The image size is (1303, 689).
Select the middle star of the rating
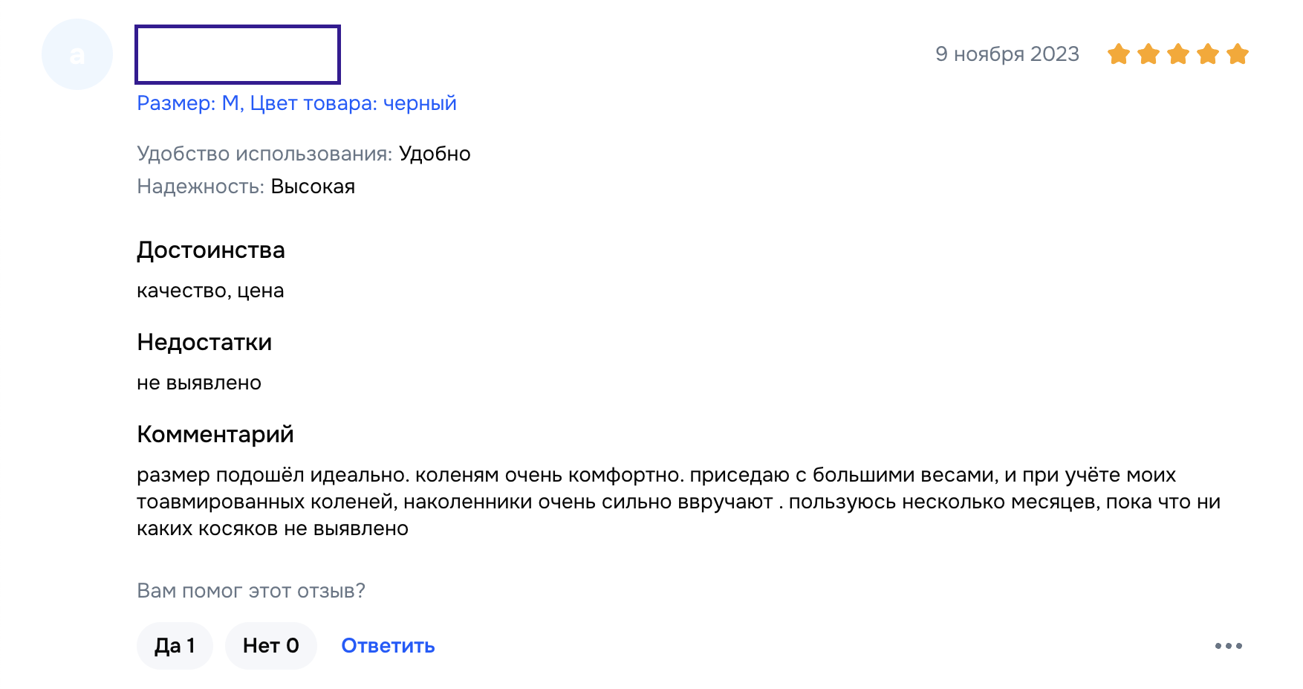click(1178, 54)
